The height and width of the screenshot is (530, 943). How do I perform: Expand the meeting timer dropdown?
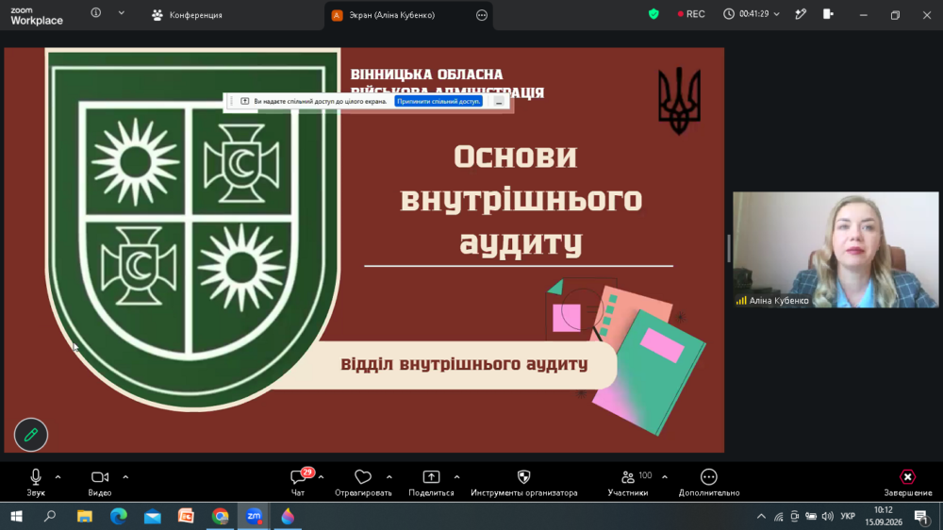[x=776, y=14]
